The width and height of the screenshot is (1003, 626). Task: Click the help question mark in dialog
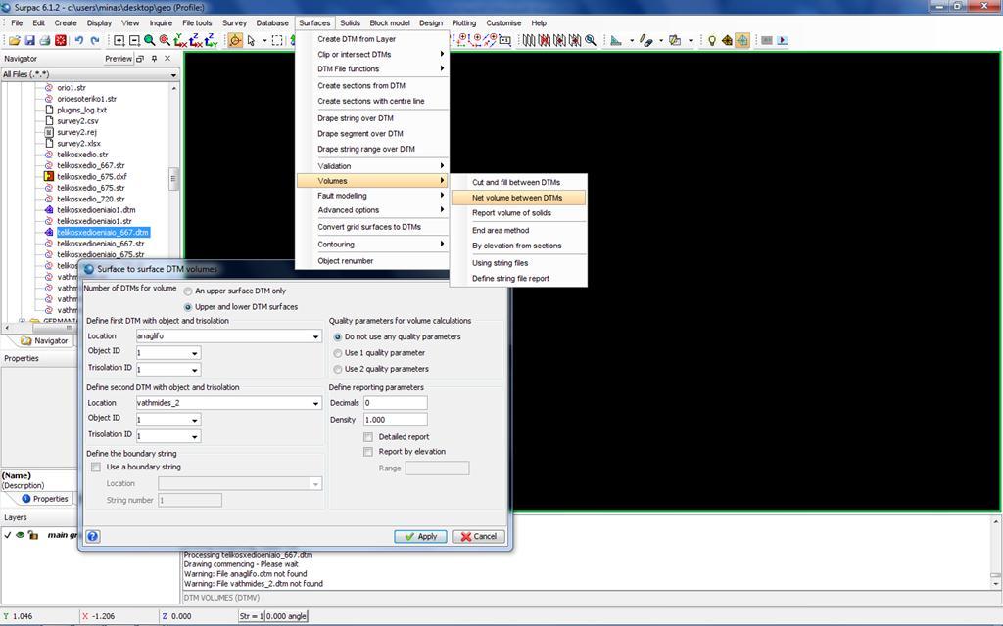93,536
